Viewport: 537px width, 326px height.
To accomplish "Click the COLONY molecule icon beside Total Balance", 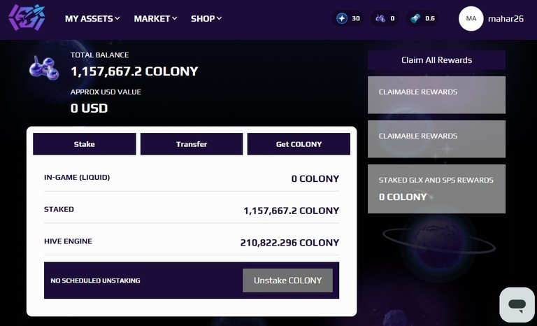I will click(43, 68).
